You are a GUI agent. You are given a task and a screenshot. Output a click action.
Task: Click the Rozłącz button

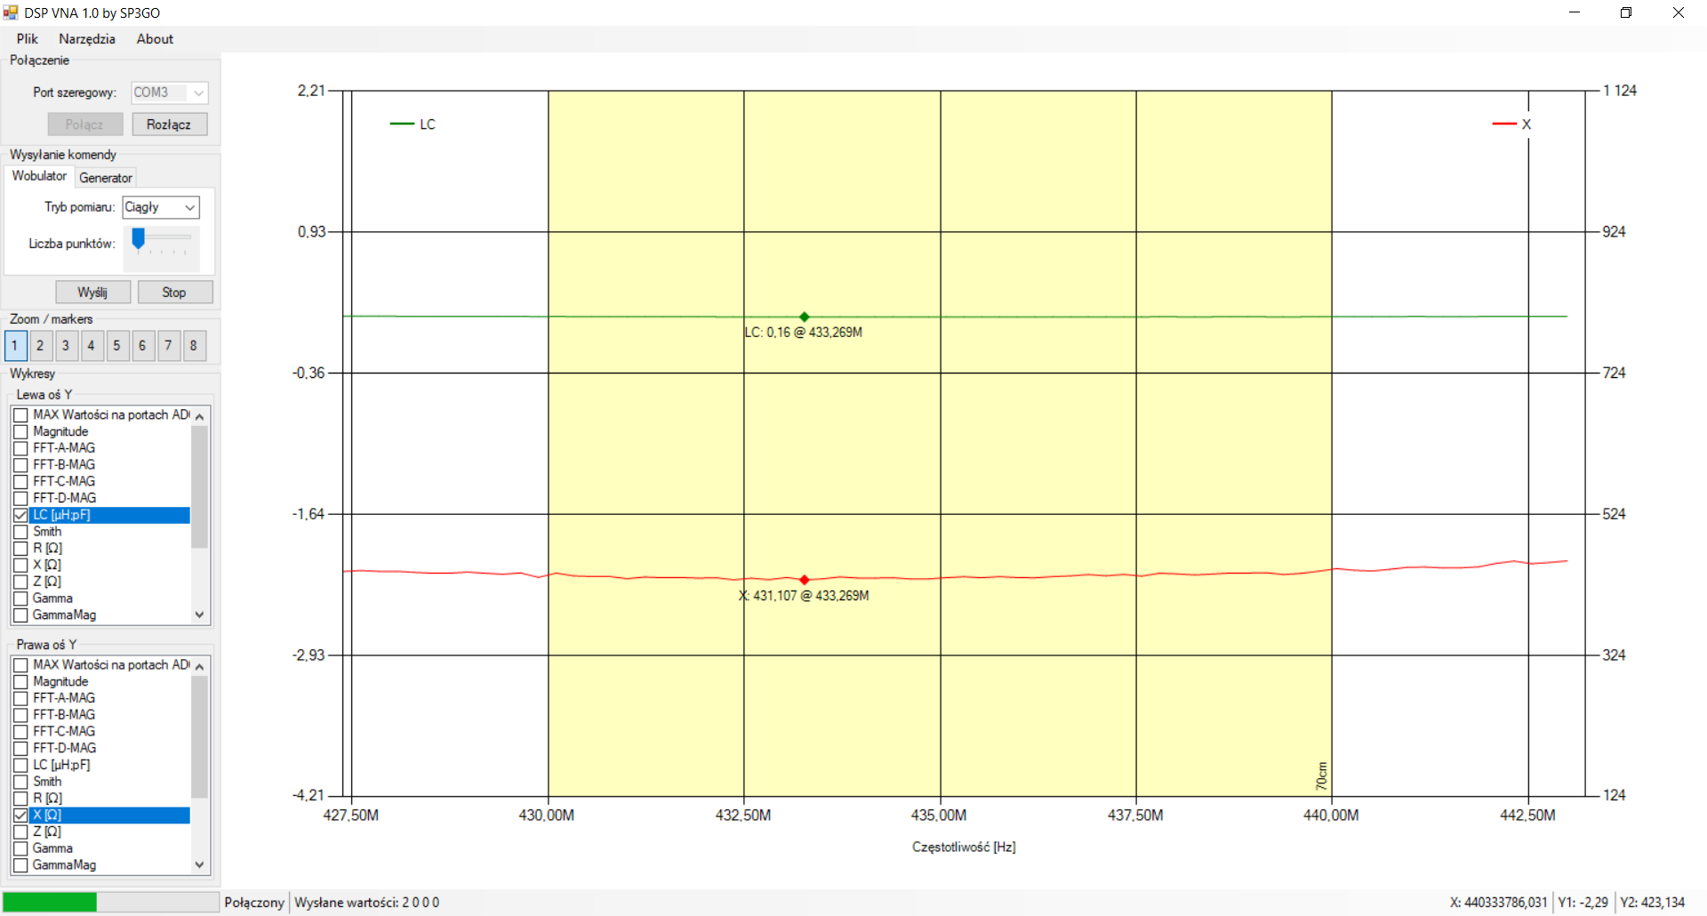169,125
